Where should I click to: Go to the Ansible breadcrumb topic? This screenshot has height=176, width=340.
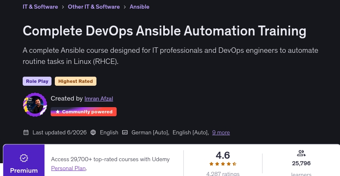(139, 7)
